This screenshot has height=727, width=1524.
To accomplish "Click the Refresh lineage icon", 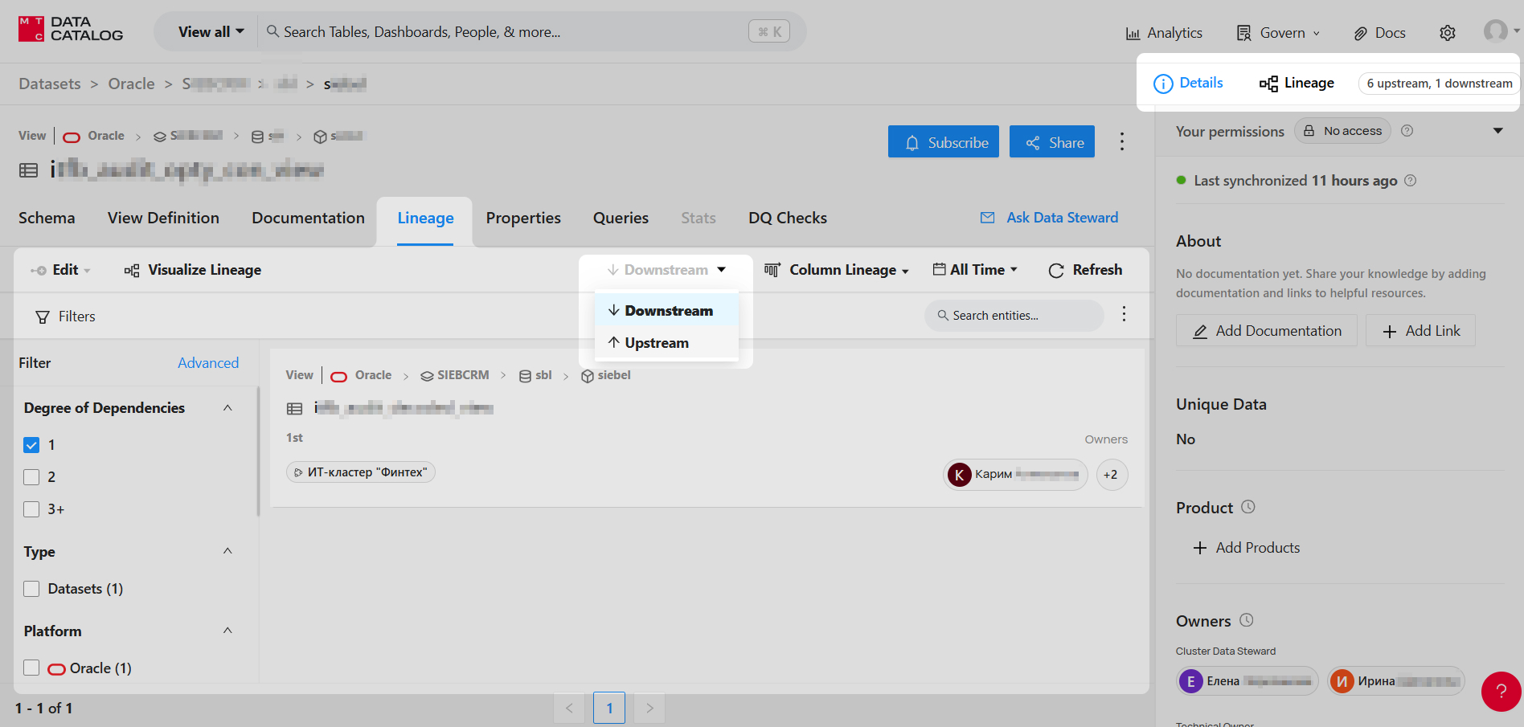I will tap(1055, 271).
